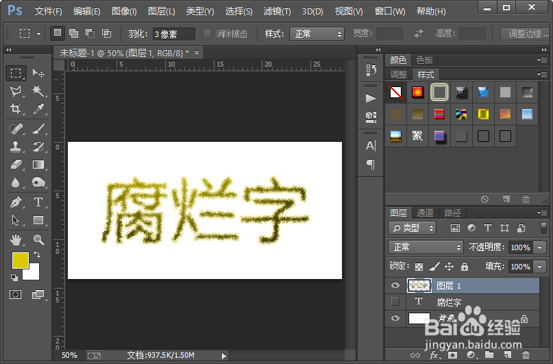Screen dimensions: 553x364
Task: Open the Paragraph panel icon
Action: [x=371, y=165]
